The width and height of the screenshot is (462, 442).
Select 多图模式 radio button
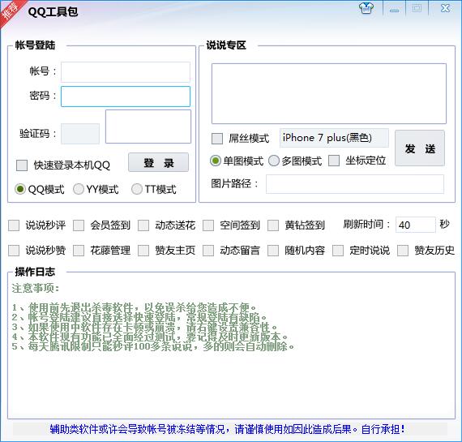pos(274,161)
